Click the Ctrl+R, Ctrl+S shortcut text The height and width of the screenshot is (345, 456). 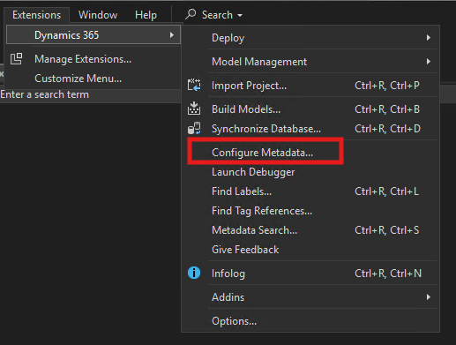coord(387,230)
